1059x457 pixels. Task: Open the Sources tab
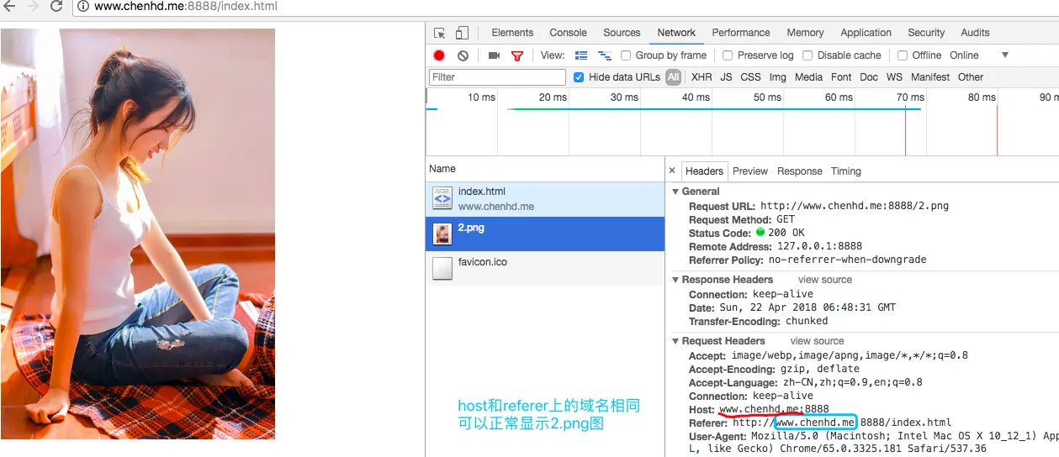point(622,33)
